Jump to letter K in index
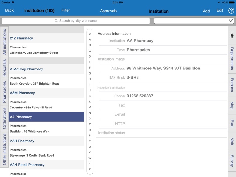The image size is (236, 177). [x=90, y=96]
